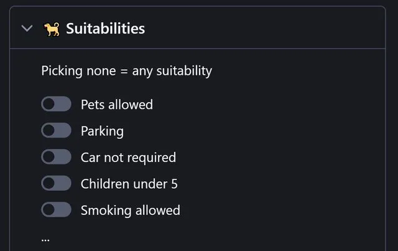Click the round knob of Car not required switch

pyautogui.click(x=49, y=157)
